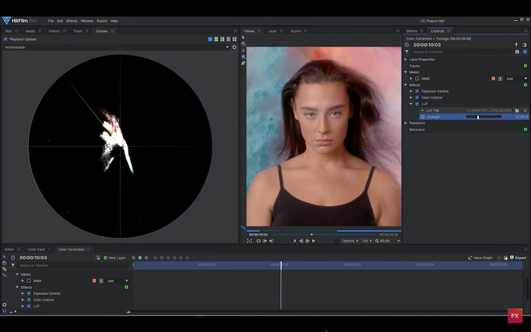This screenshot has height=332, width=531.
Task: Open the Effects menu
Action: (x=72, y=21)
